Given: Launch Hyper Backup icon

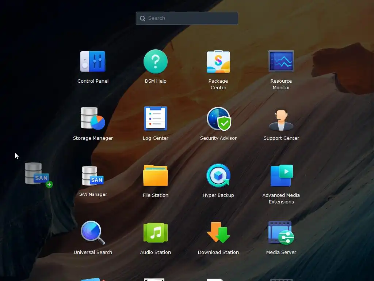Looking at the screenshot, I should [218, 175].
